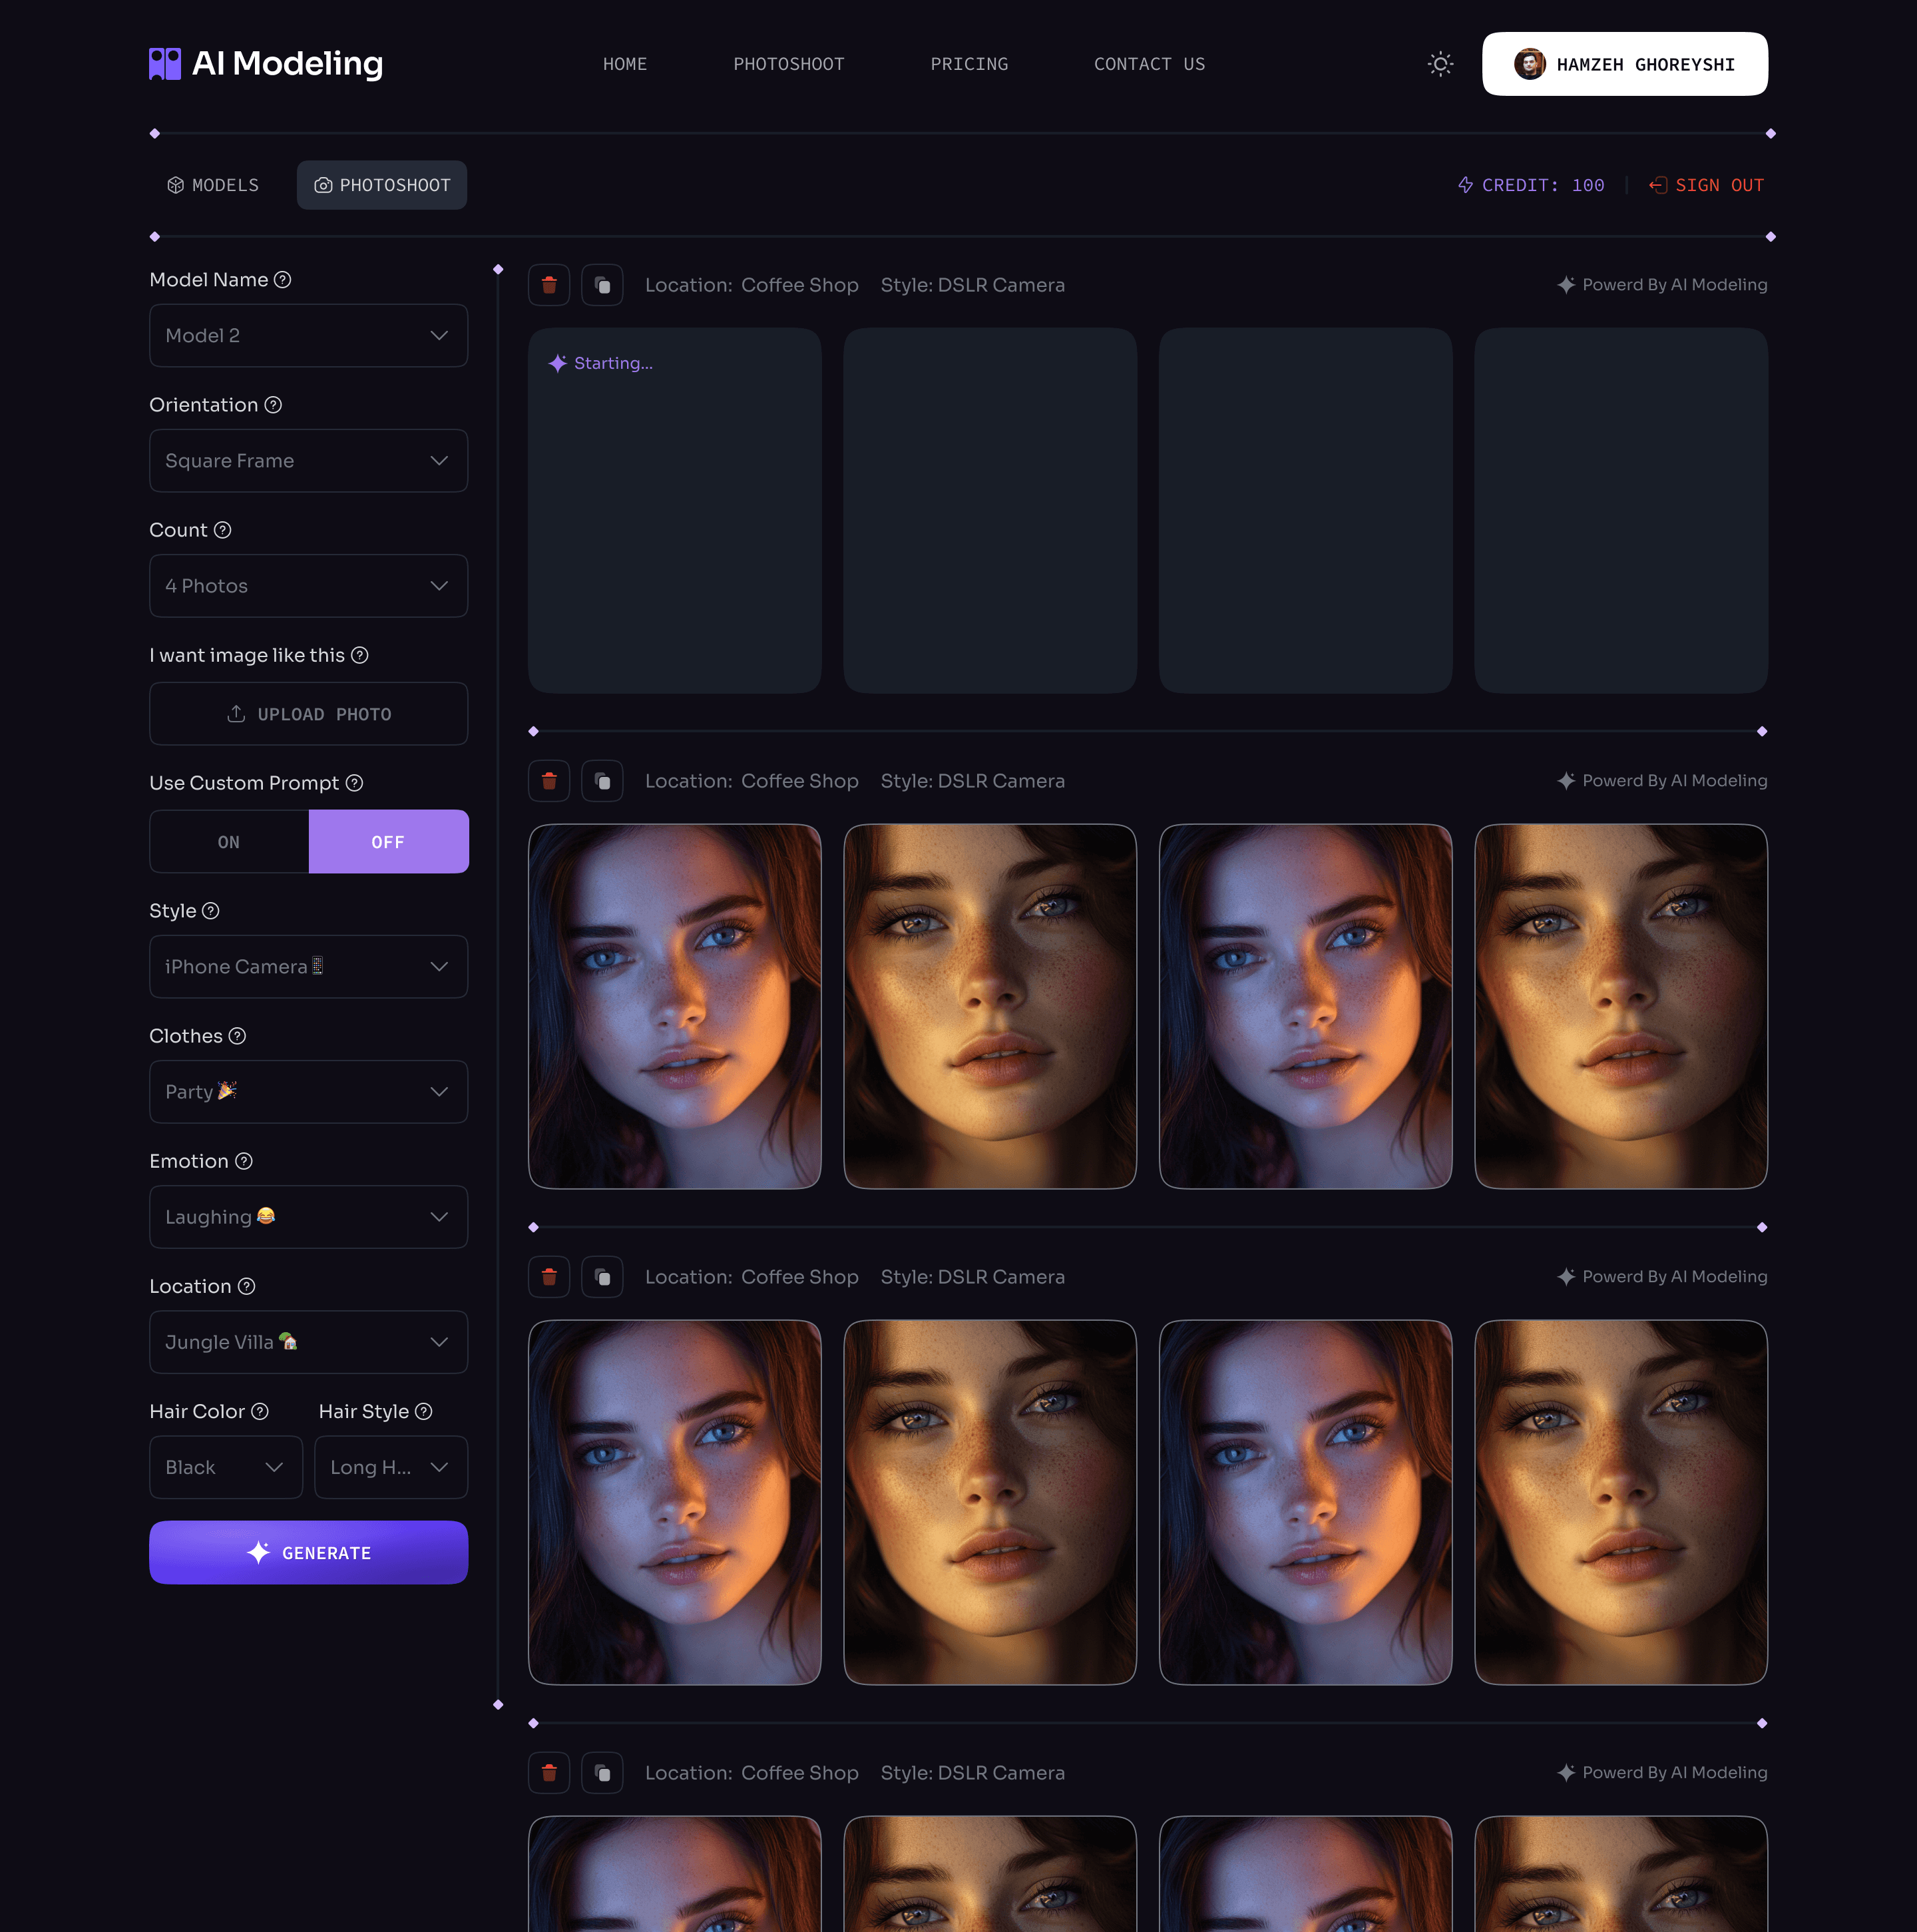Go to HOME in the navigation bar
This screenshot has height=1932, width=1917.
[625, 64]
